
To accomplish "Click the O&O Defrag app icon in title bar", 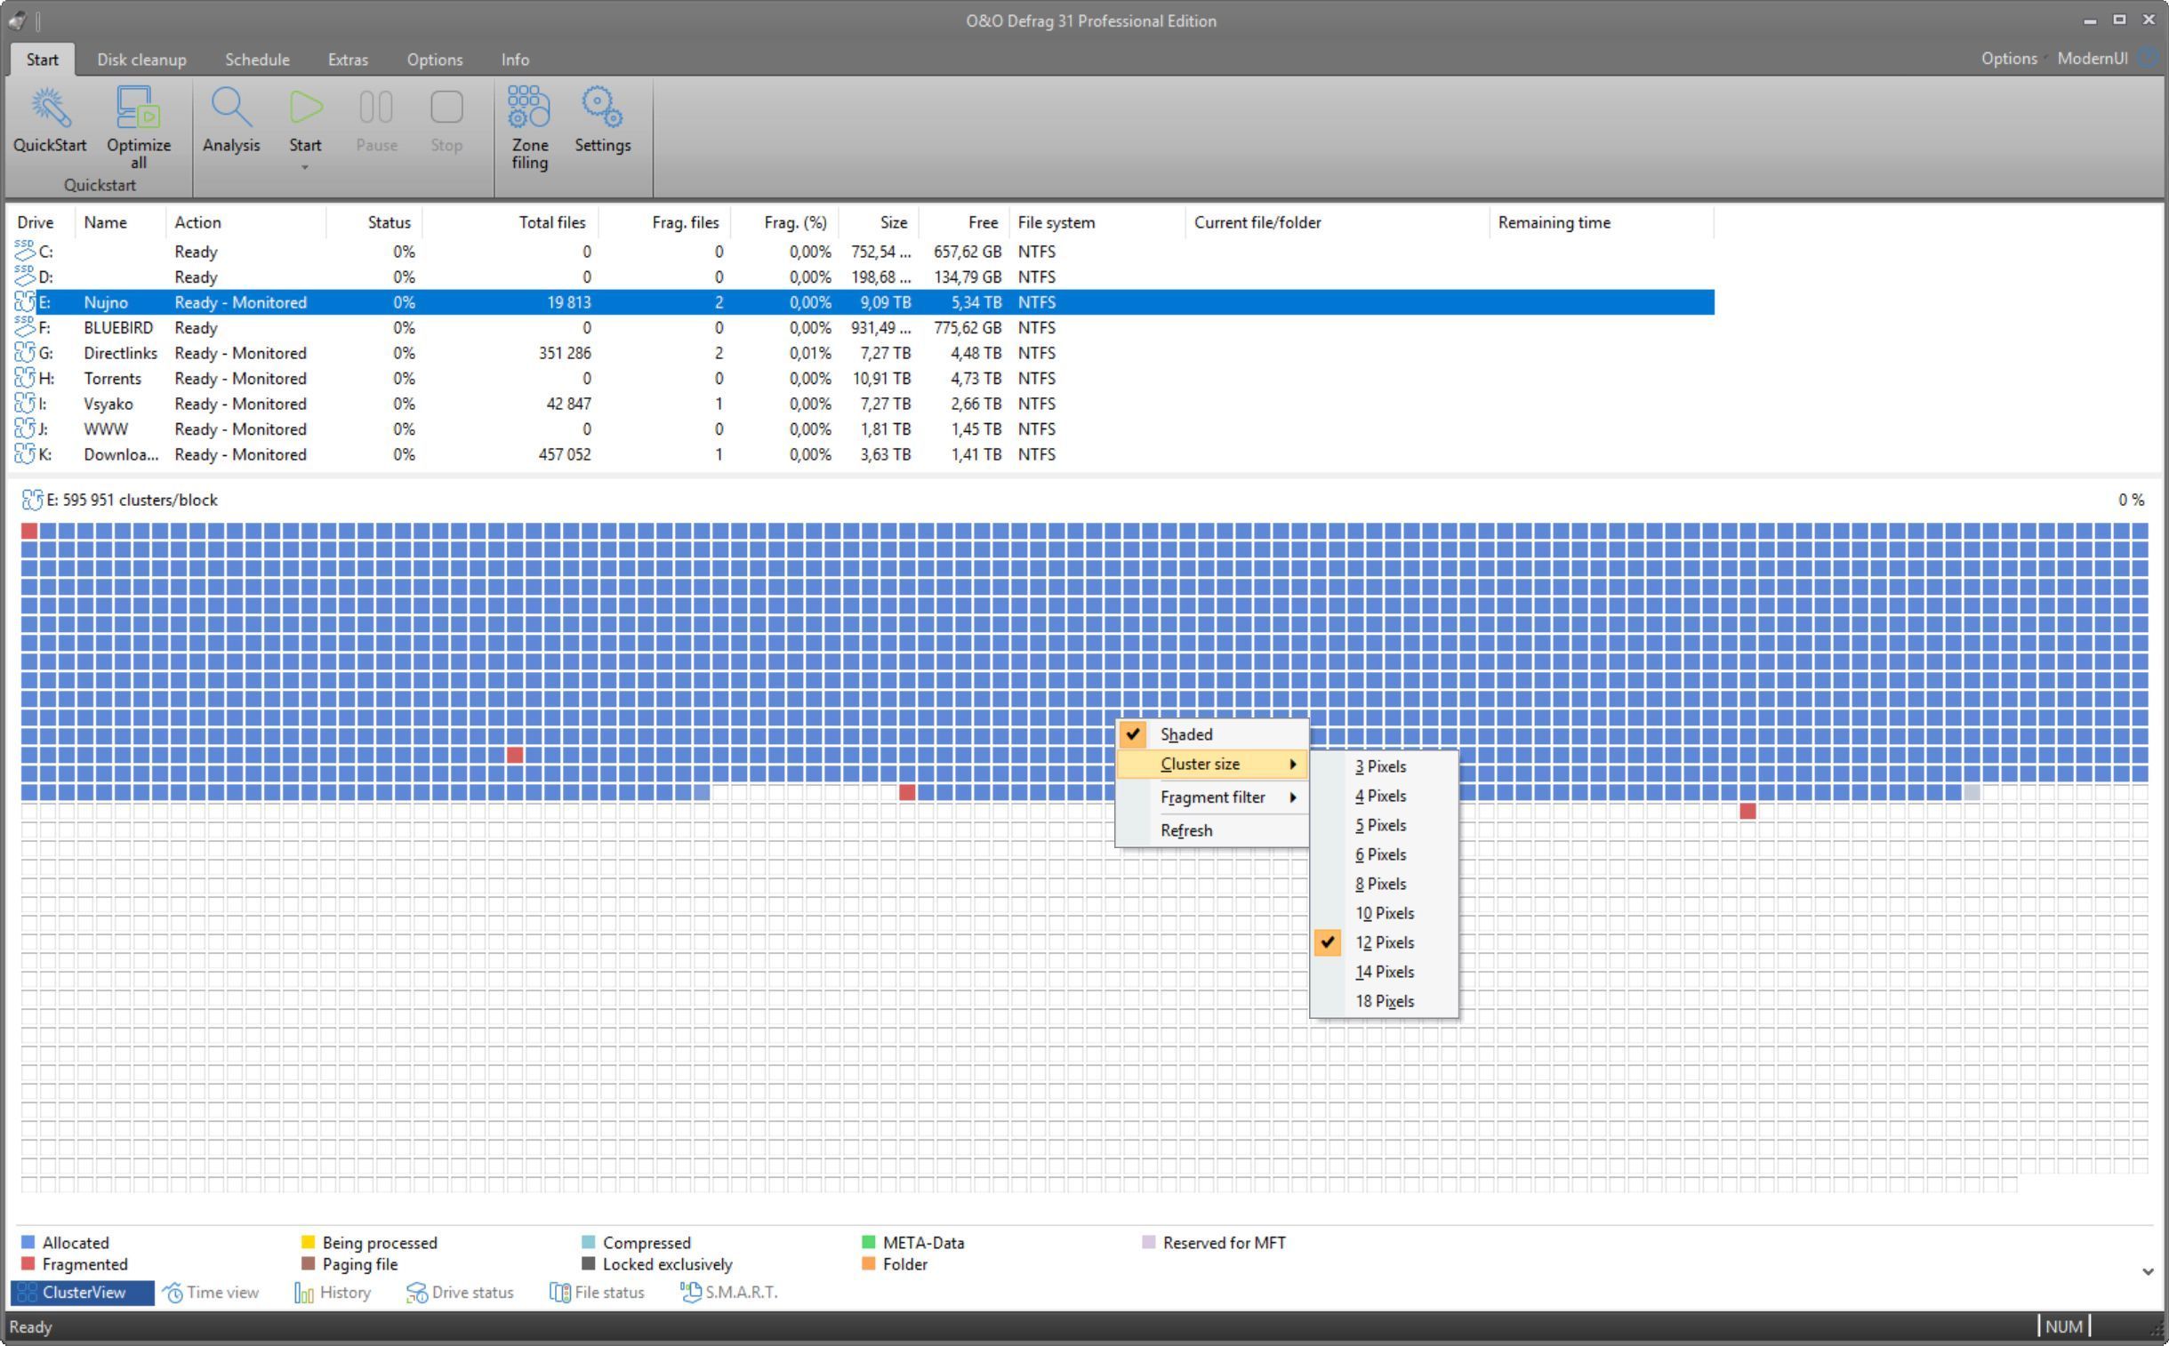I will click(17, 20).
